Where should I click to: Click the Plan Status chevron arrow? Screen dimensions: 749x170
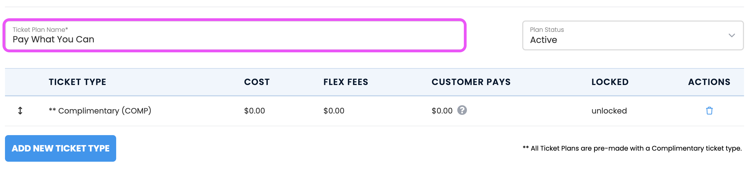pyautogui.click(x=732, y=35)
